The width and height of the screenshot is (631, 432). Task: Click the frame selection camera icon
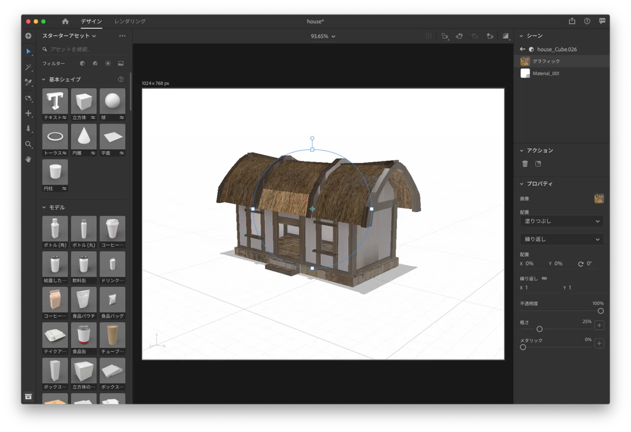click(x=445, y=36)
